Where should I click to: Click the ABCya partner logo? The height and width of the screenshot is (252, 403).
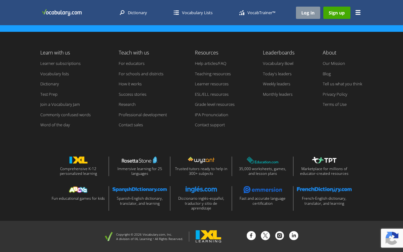point(78,190)
